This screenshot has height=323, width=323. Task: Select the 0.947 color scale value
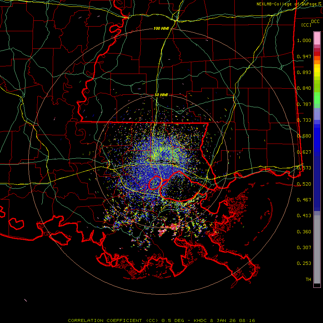[304, 56]
